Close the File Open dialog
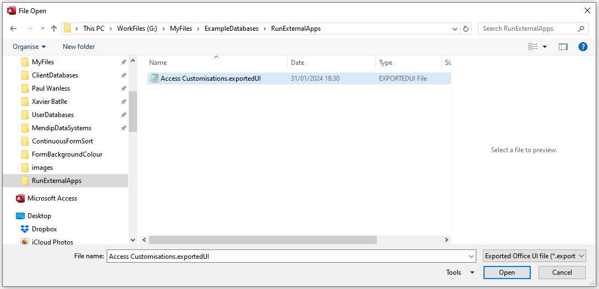The width and height of the screenshot is (599, 289). pos(587,10)
